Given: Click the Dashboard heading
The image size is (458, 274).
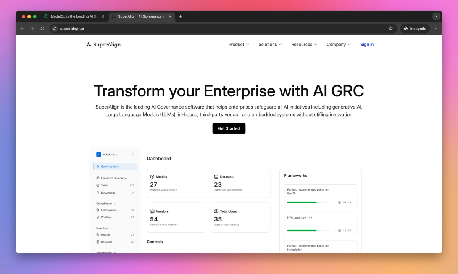Looking at the screenshot, I should pyautogui.click(x=159, y=159).
